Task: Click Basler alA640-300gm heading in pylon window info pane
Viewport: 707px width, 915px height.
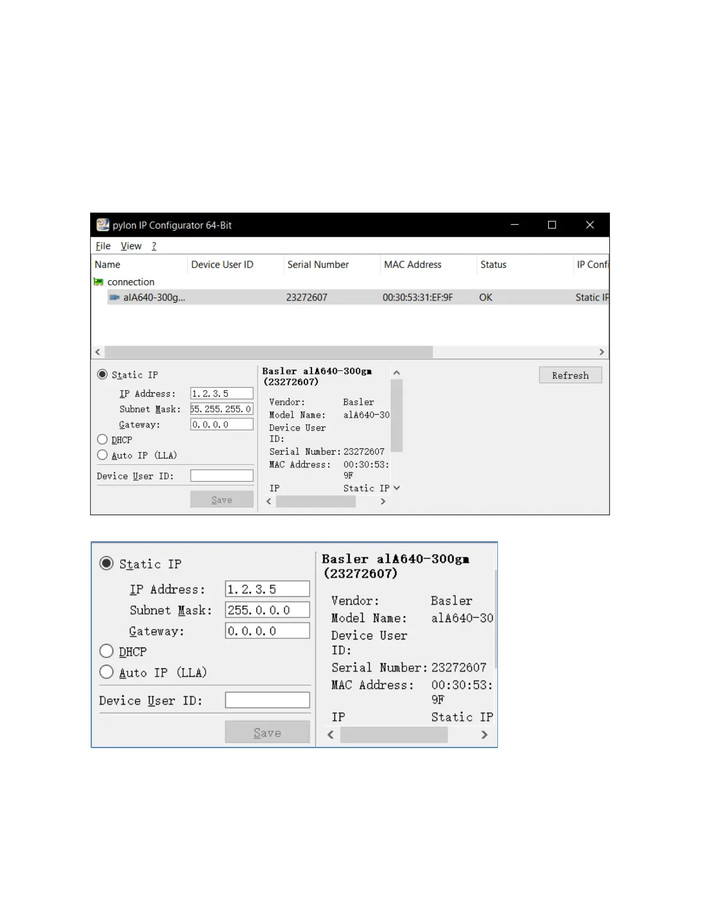Action: [317, 377]
